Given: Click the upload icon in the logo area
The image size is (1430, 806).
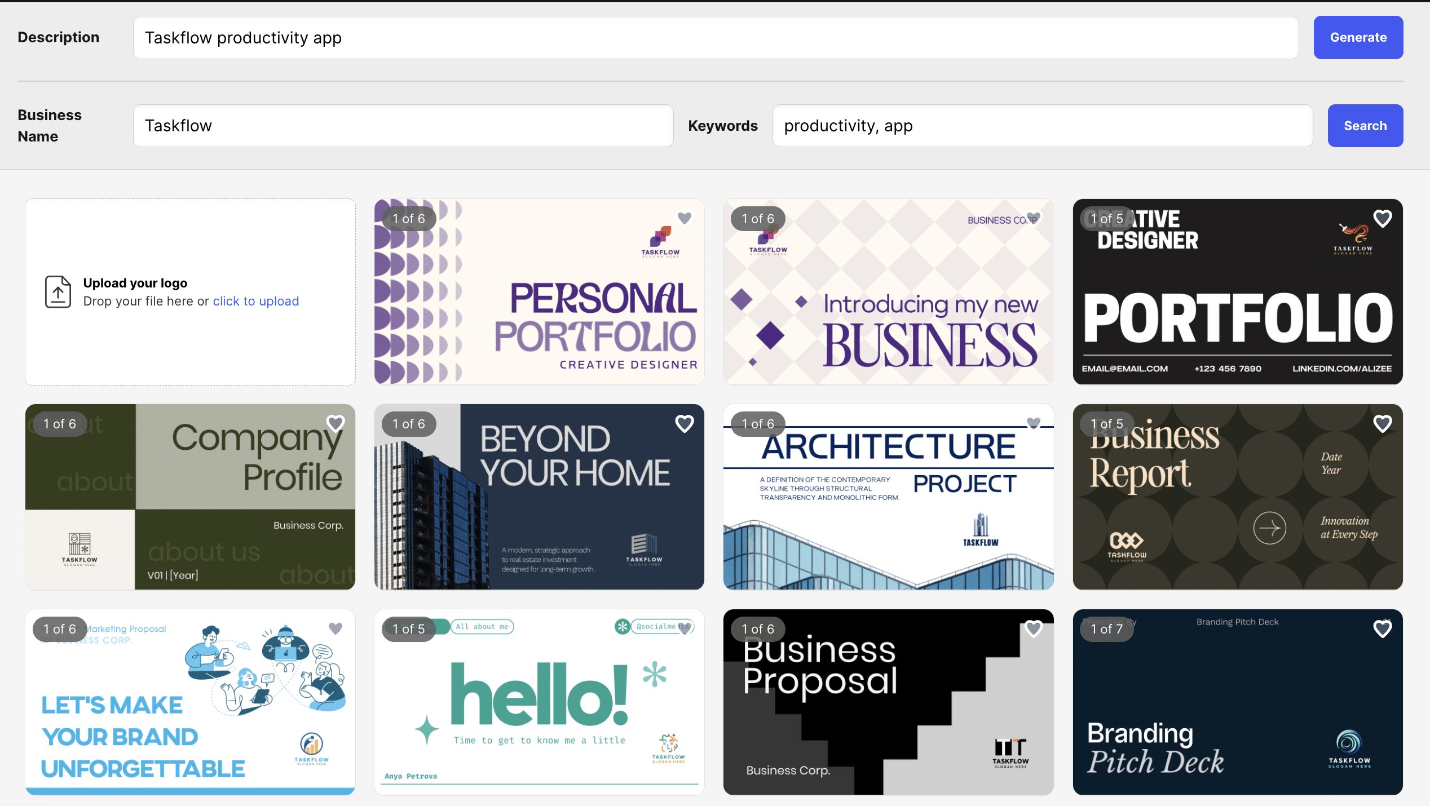Looking at the screenshot, I should 58,291.
